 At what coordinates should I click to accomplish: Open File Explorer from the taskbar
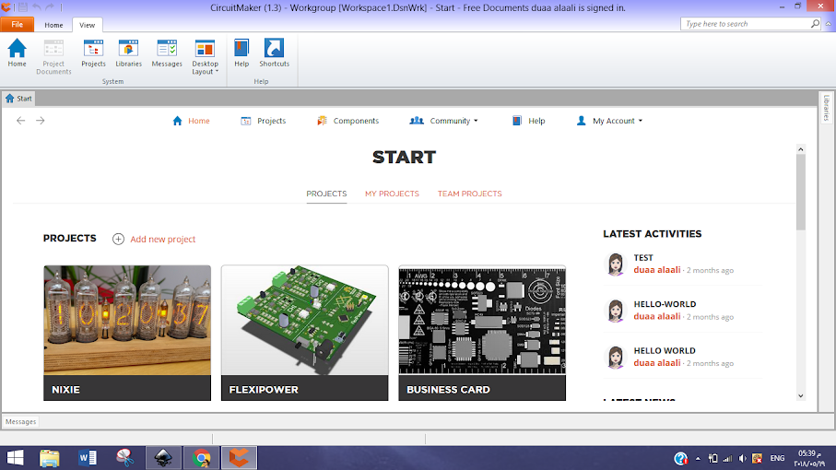pyautogui.click(x=49, y=458)
